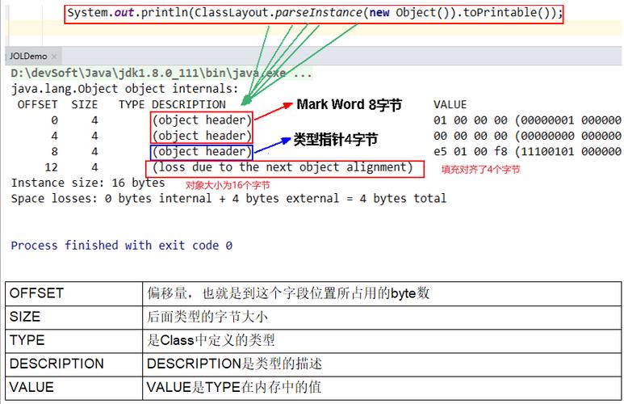The image size is (624, 404).
Task: Click the SIZE cell in the table
Action: [x=74, y=318]
